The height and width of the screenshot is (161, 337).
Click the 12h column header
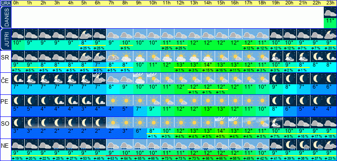pos(181,3)
